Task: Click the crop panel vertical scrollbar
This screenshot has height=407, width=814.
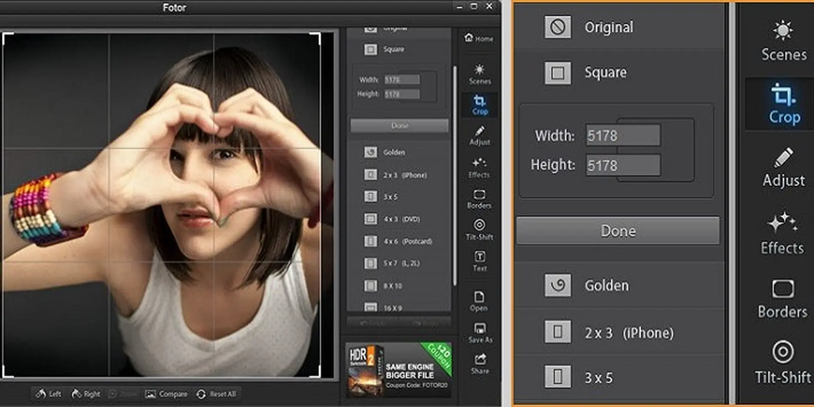Action: click(455, 176)
